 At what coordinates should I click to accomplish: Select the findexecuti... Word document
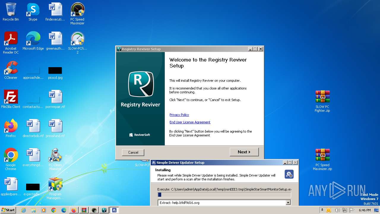click(x=55, y=12)
